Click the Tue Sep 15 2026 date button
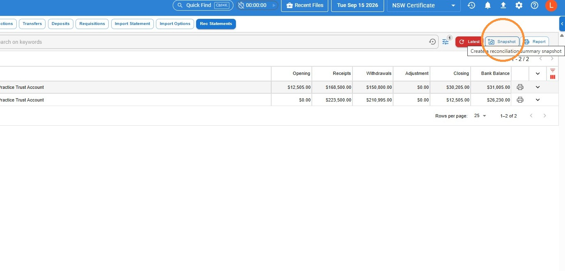 click(357, 5)
